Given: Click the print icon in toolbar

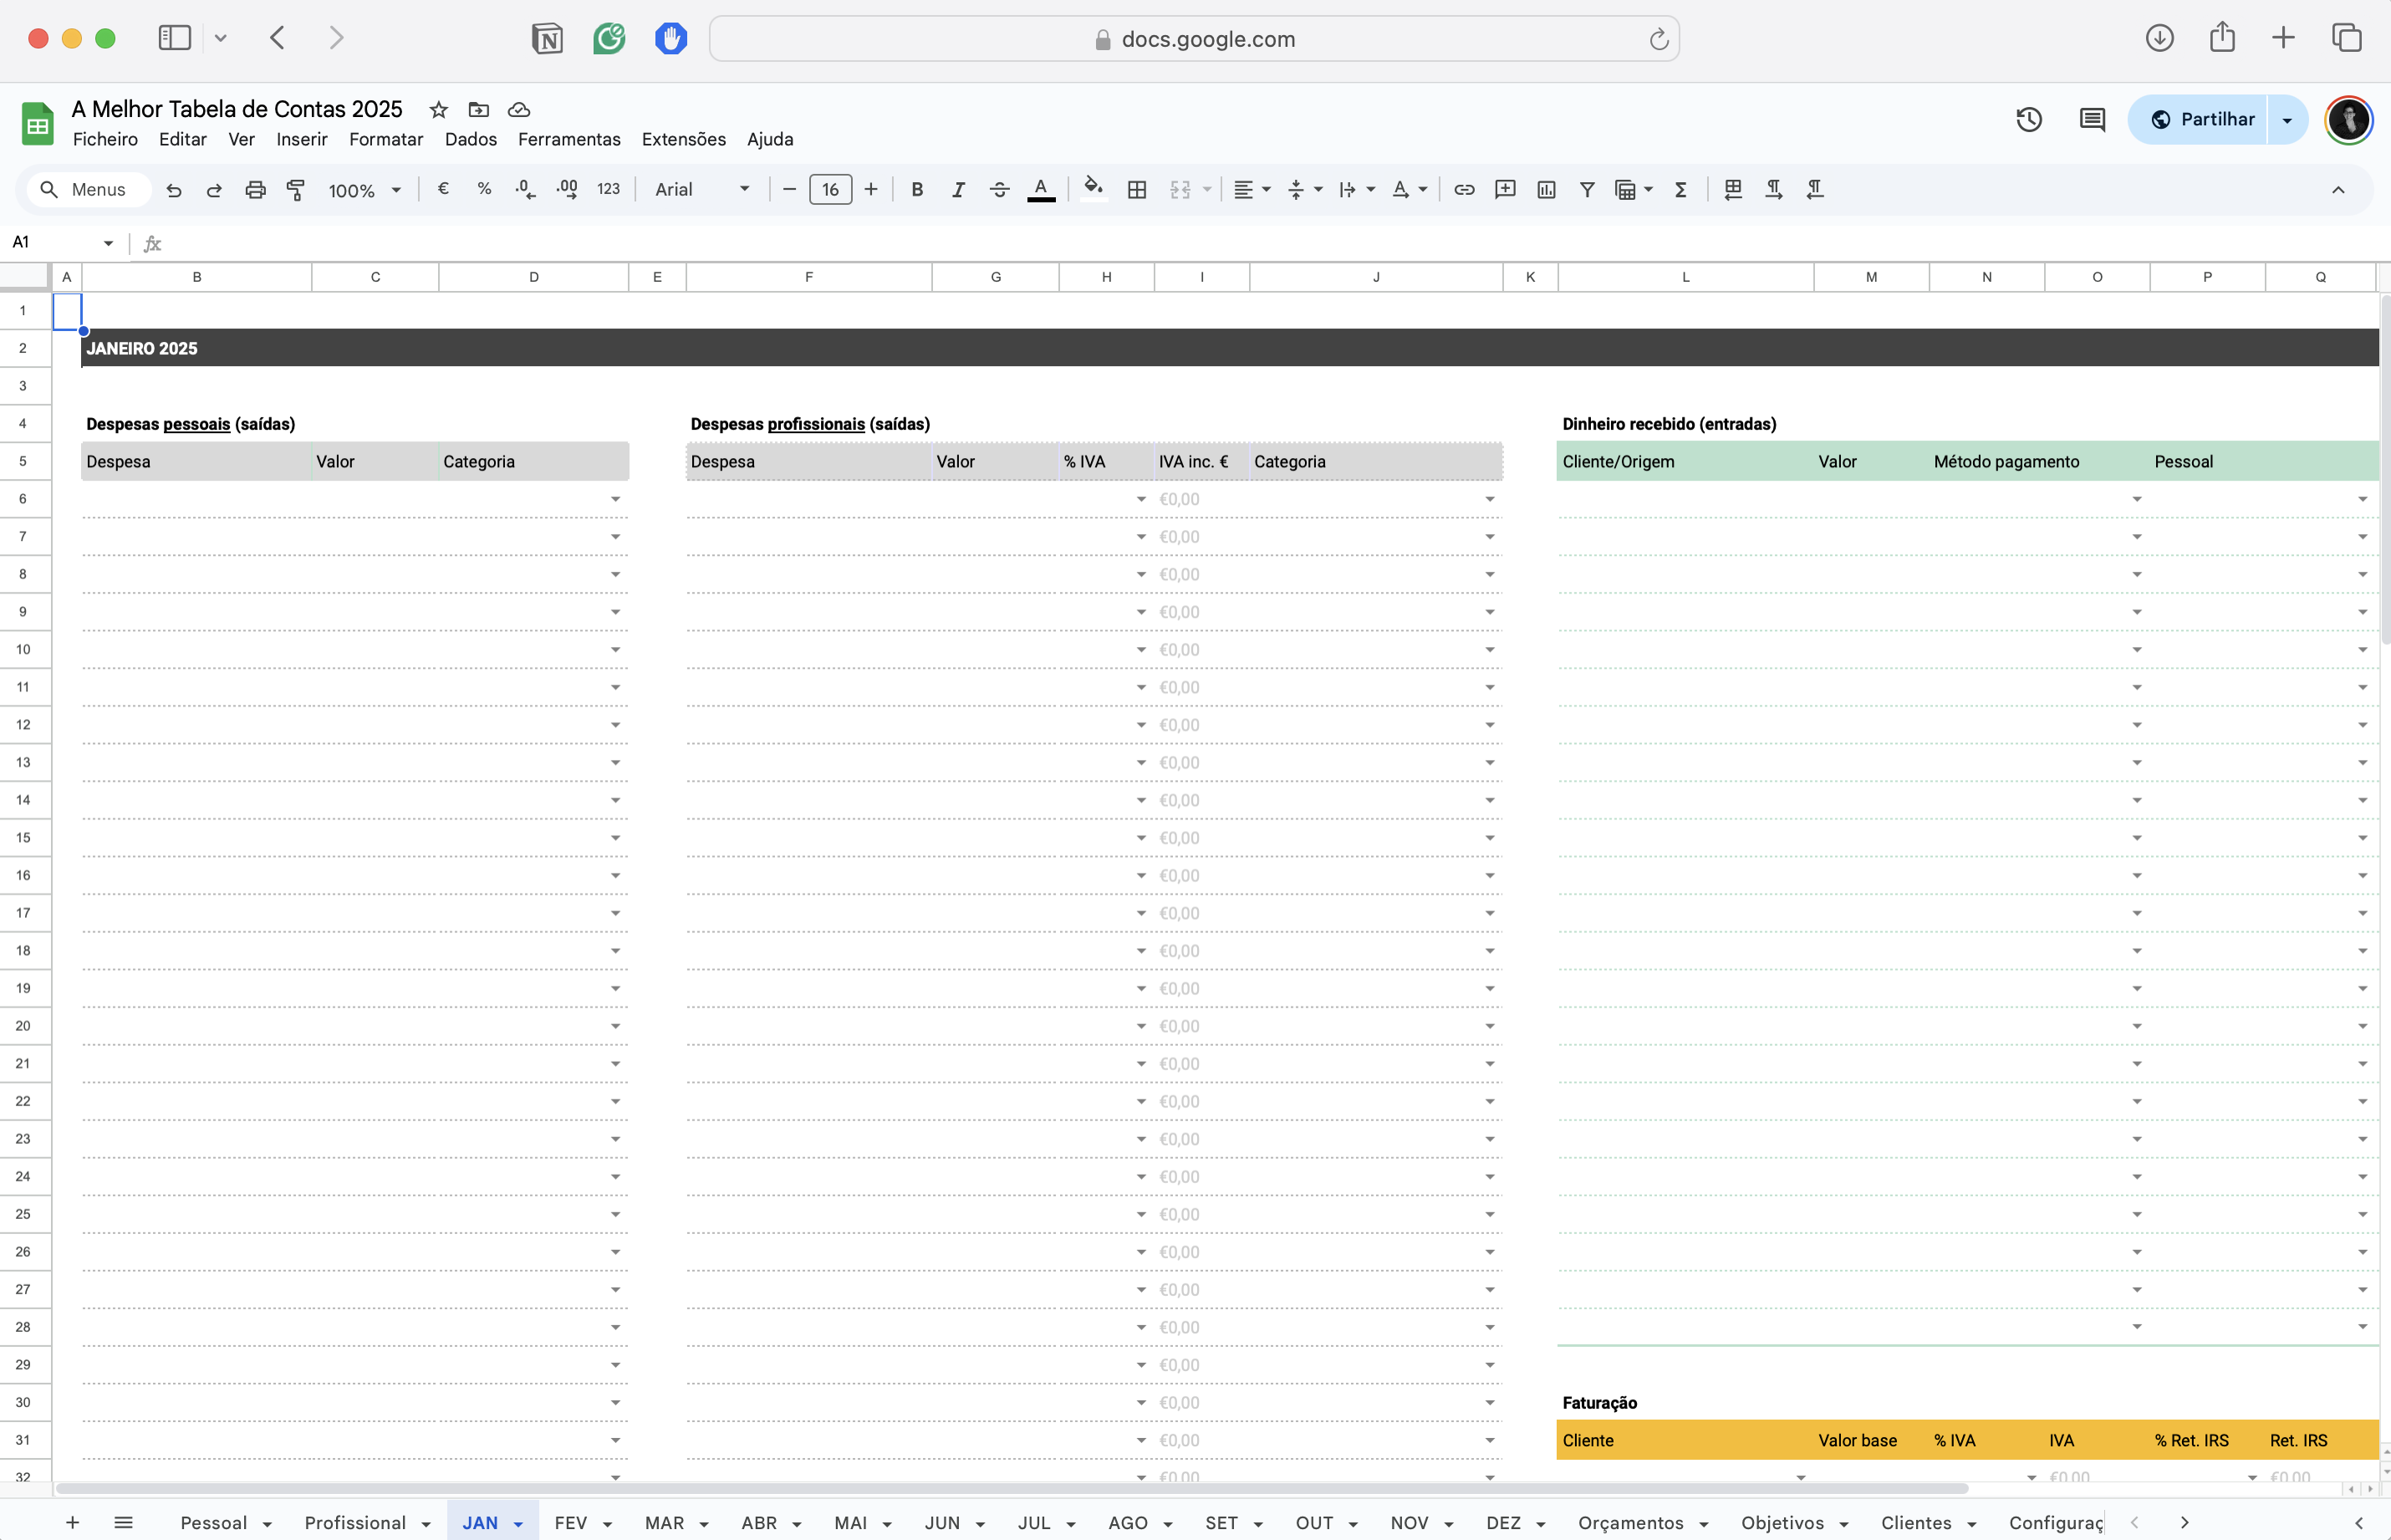Looking at the screenshot, I should 255,190.
